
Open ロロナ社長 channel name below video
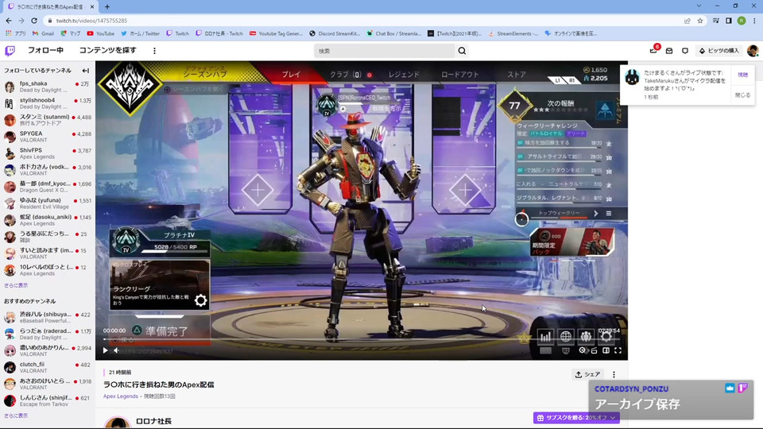[153, 421]
